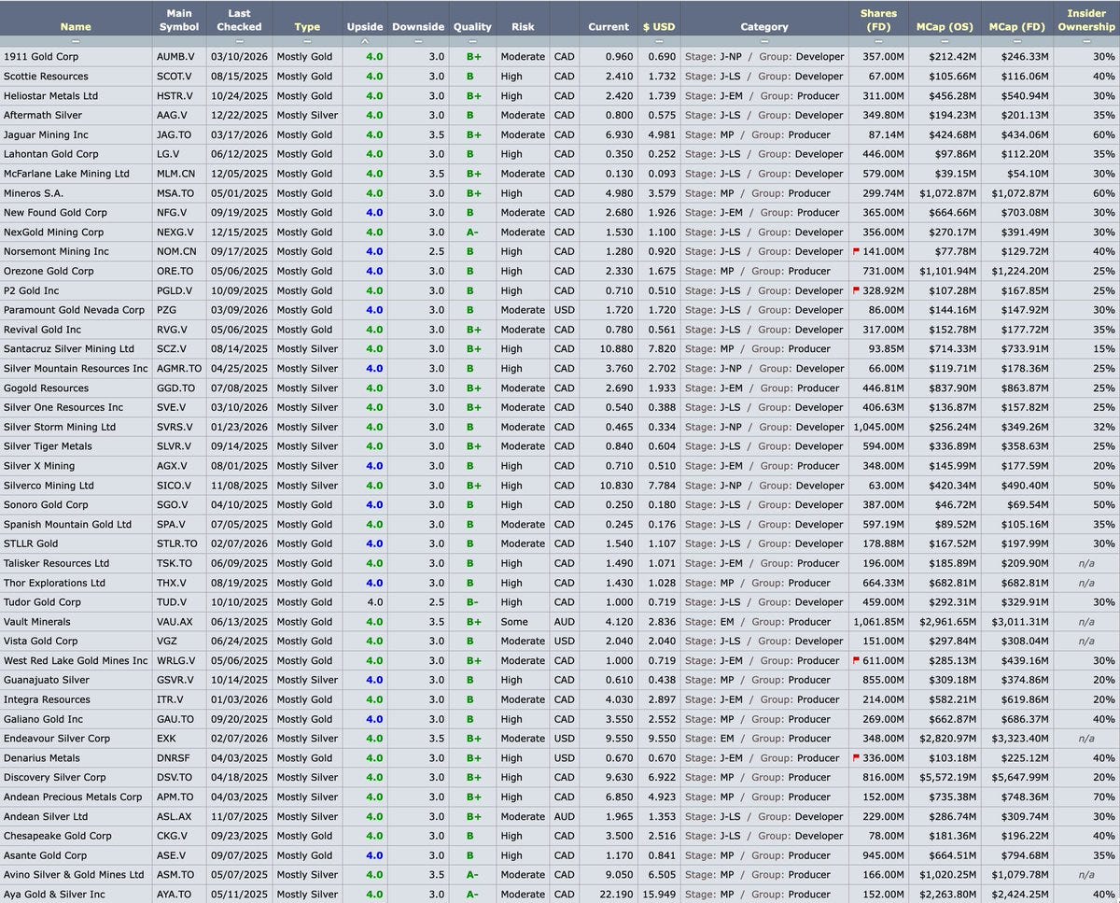Click the sort marker under Last Checked

click(239, 42)
